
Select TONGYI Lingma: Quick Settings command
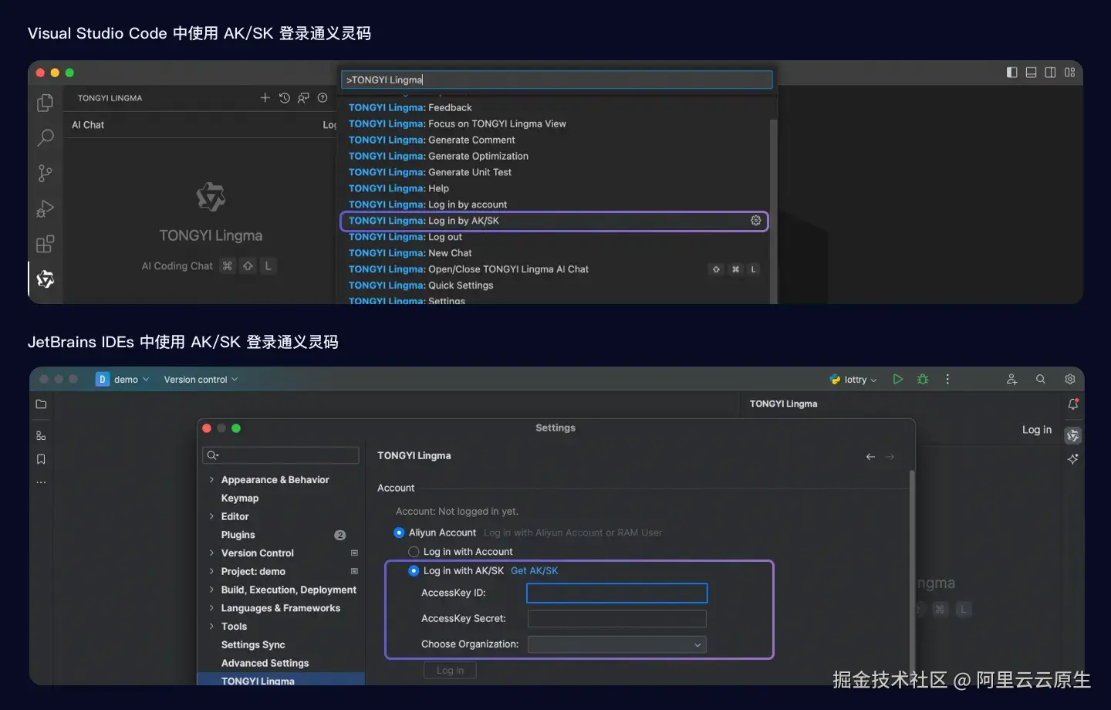tap(555, 286)
